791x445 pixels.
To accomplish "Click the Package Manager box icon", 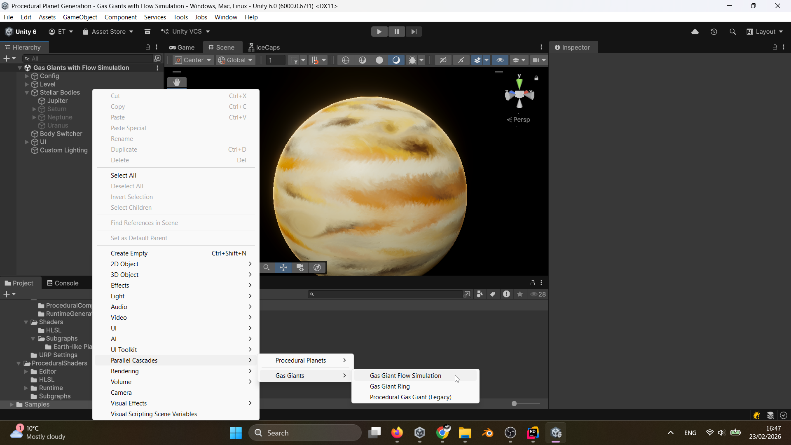I will point(147,32).
